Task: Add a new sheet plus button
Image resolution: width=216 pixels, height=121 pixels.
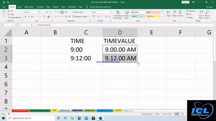Action: click(126, 111)
